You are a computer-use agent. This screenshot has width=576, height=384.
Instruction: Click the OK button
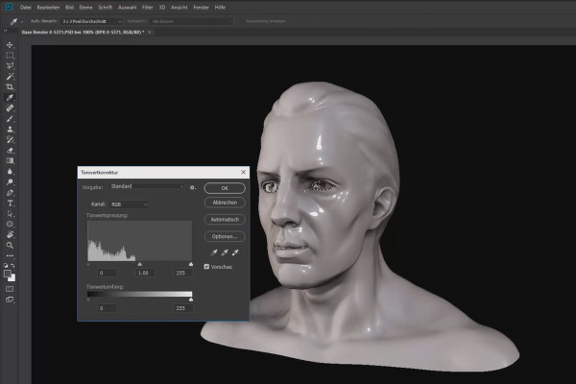[x=225, y=187]
